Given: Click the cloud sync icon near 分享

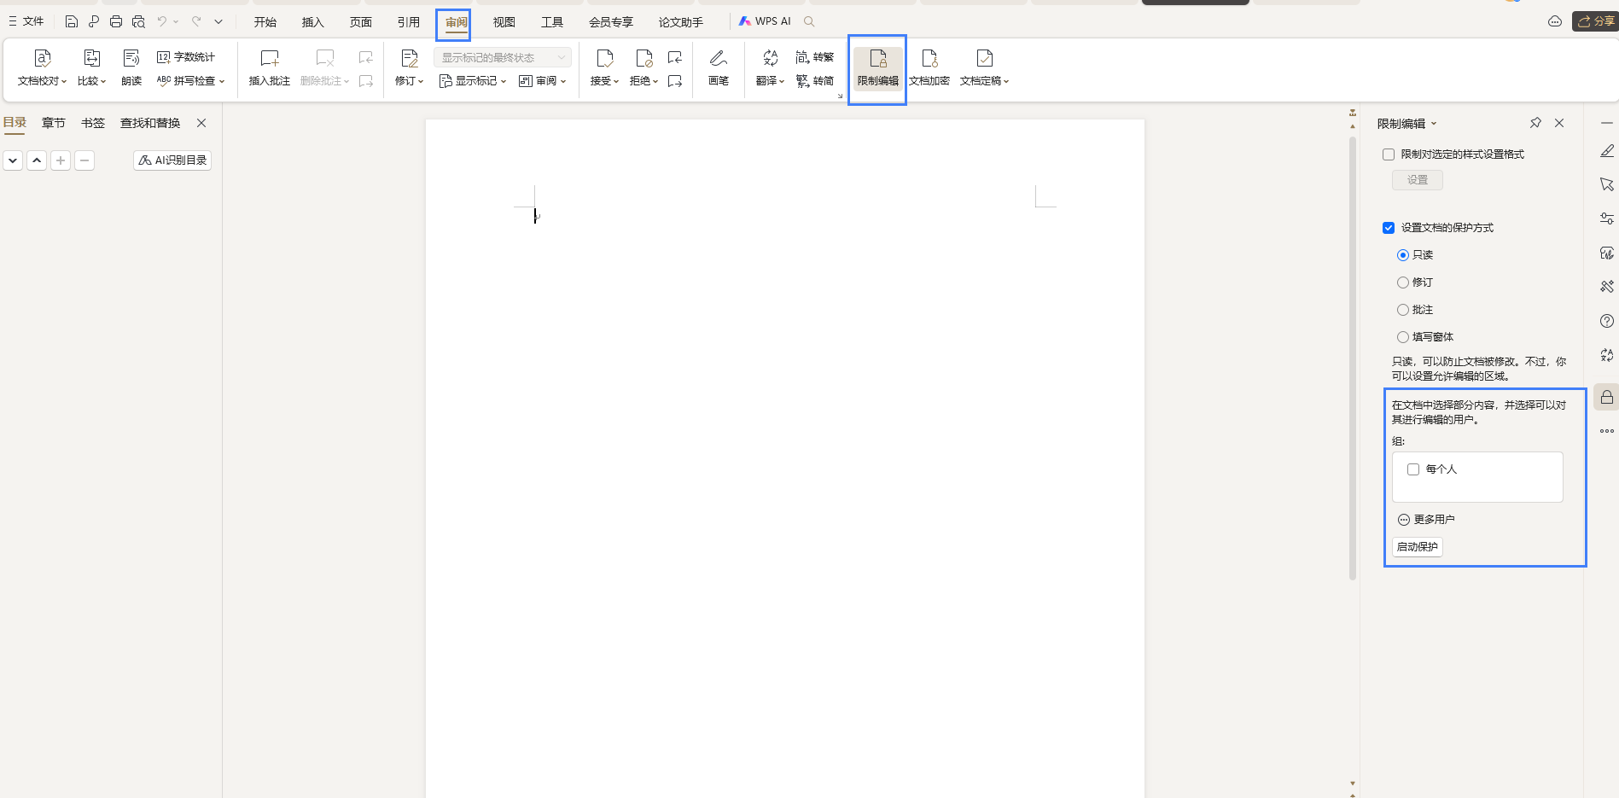Looking at the screenshot, I should (x=1555, y=21).
